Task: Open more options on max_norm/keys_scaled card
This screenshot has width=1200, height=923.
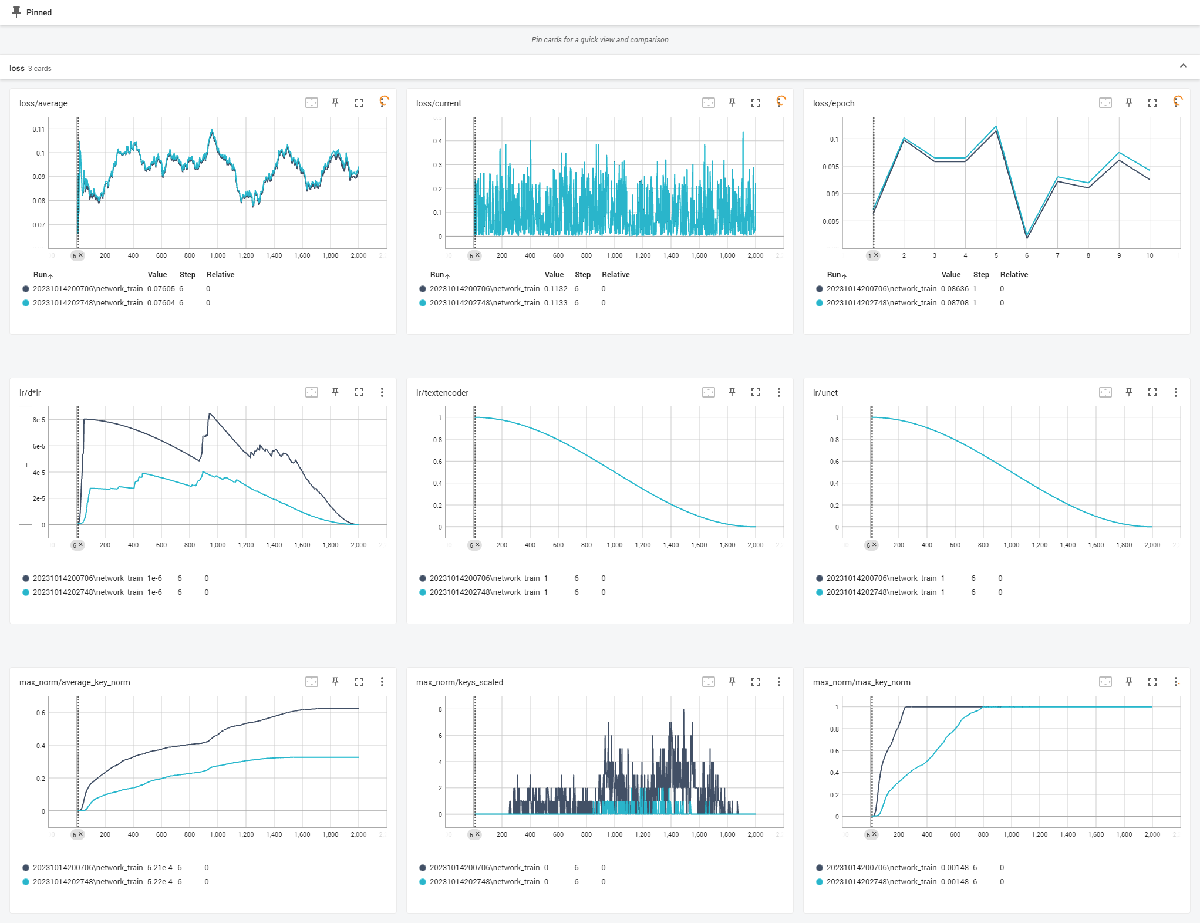Action: pos(779,682)
